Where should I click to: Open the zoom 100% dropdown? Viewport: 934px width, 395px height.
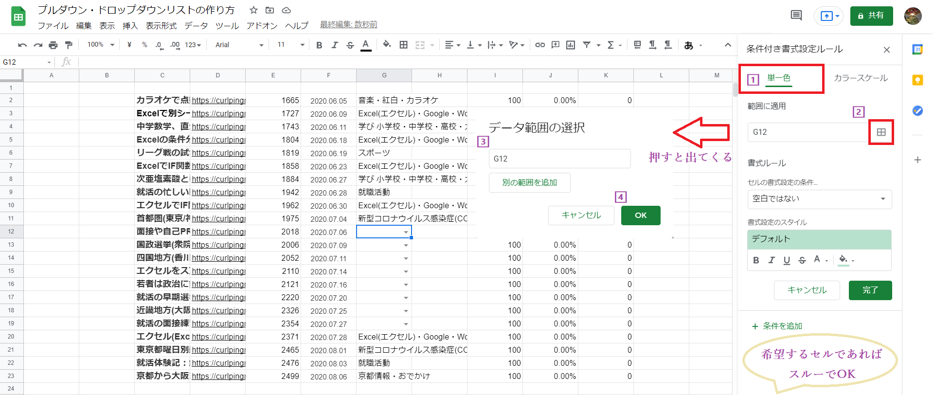tap(101, 45)
